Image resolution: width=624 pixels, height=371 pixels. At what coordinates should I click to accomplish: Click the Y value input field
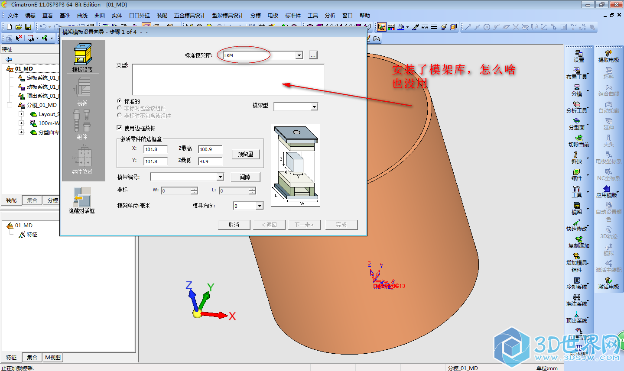tap(155, 161)
